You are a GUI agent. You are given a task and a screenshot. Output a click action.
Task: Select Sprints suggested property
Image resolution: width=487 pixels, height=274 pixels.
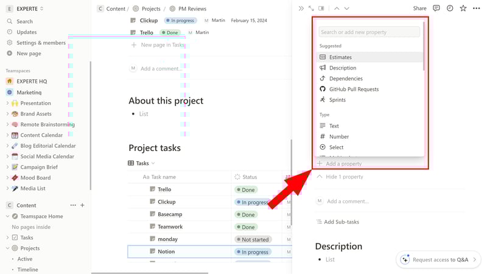(x=370, y=100)
